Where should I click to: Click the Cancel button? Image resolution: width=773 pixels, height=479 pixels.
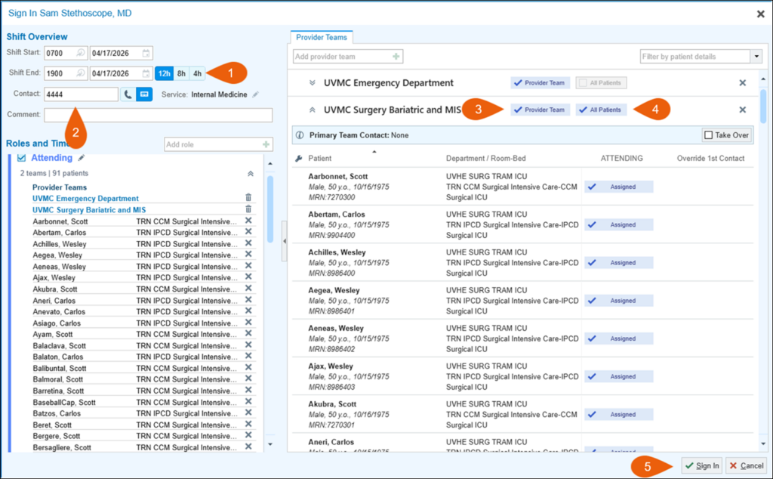tap(746, 465)
